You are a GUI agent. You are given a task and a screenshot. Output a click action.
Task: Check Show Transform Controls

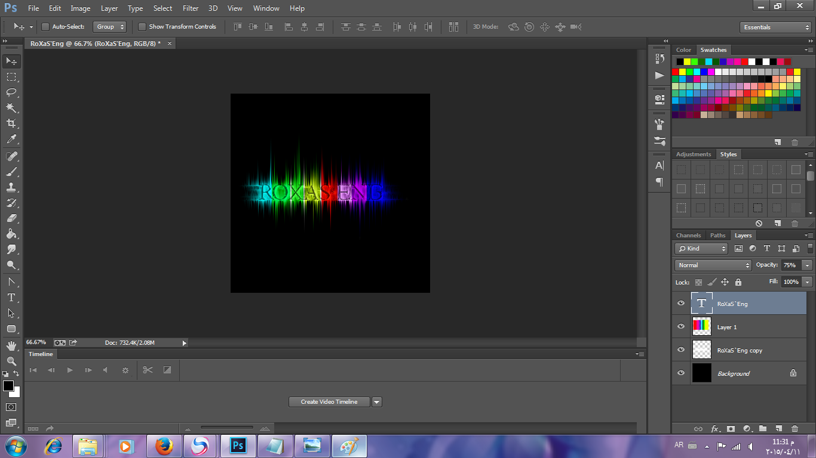142,27
